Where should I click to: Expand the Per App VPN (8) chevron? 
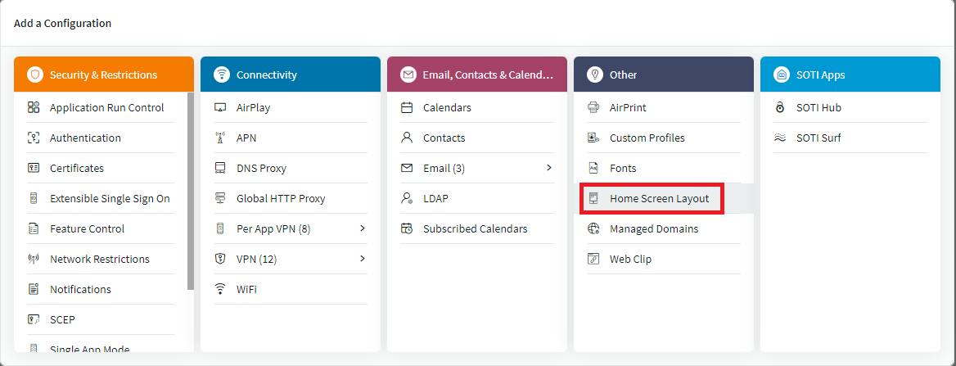[362, 228]
